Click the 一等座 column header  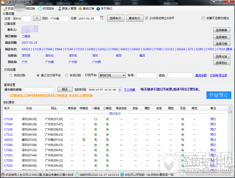coord(96,108)
